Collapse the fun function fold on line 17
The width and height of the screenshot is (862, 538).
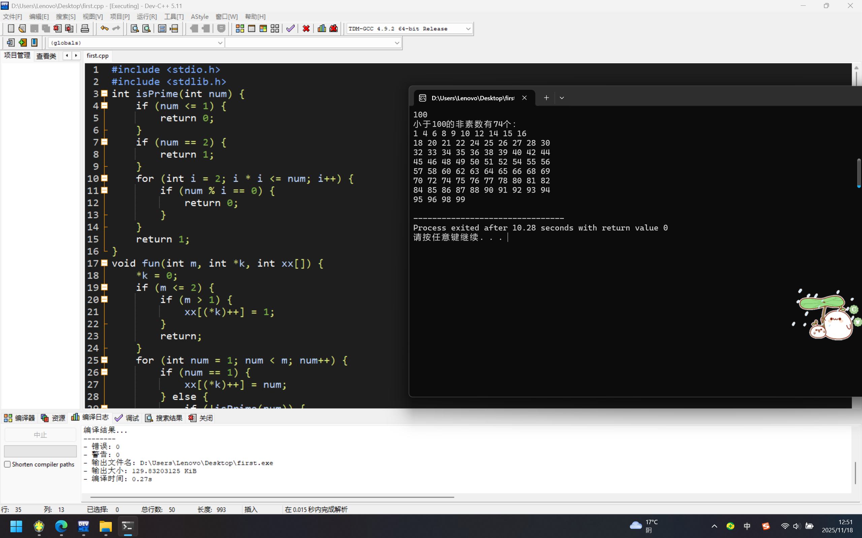pos(104,263)
